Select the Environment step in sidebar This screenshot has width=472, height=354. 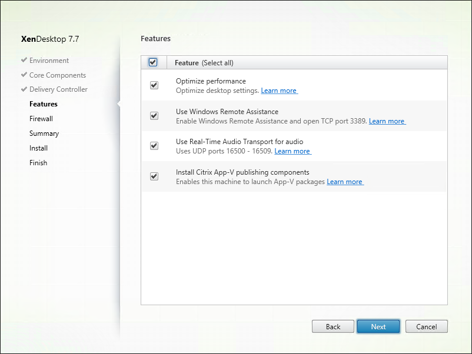tap(49, 61)
